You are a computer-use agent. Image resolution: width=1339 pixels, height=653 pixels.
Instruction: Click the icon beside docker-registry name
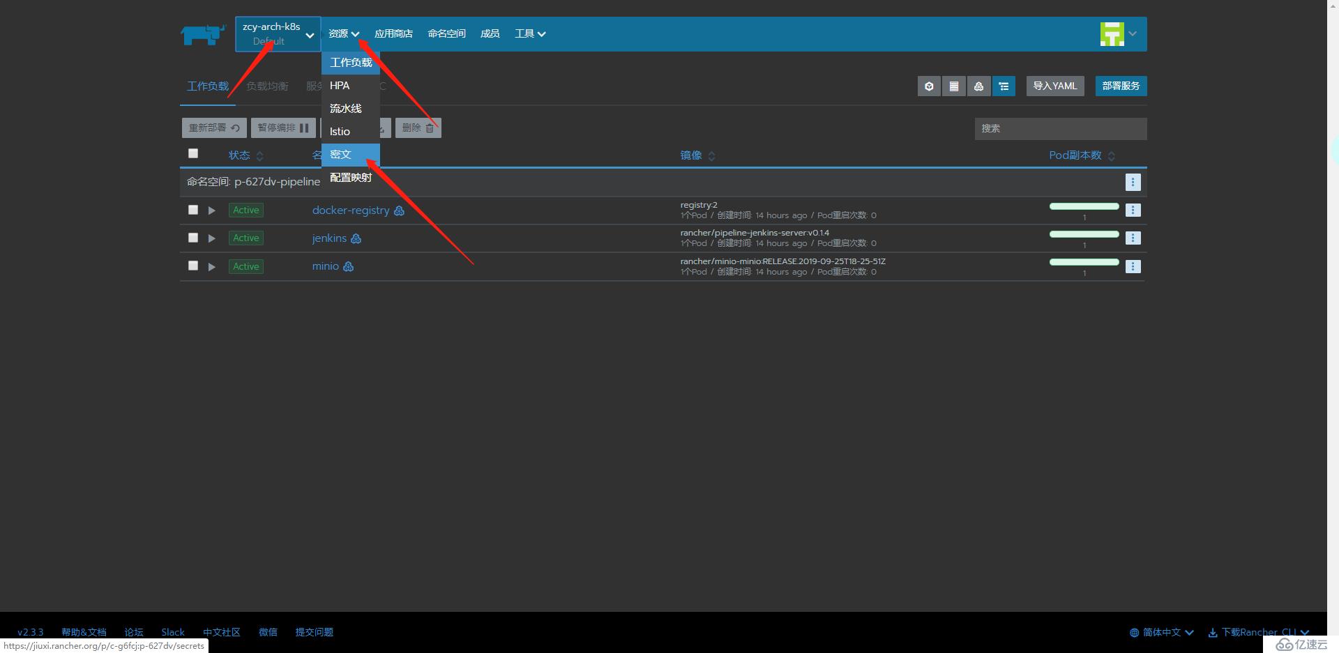399,210
